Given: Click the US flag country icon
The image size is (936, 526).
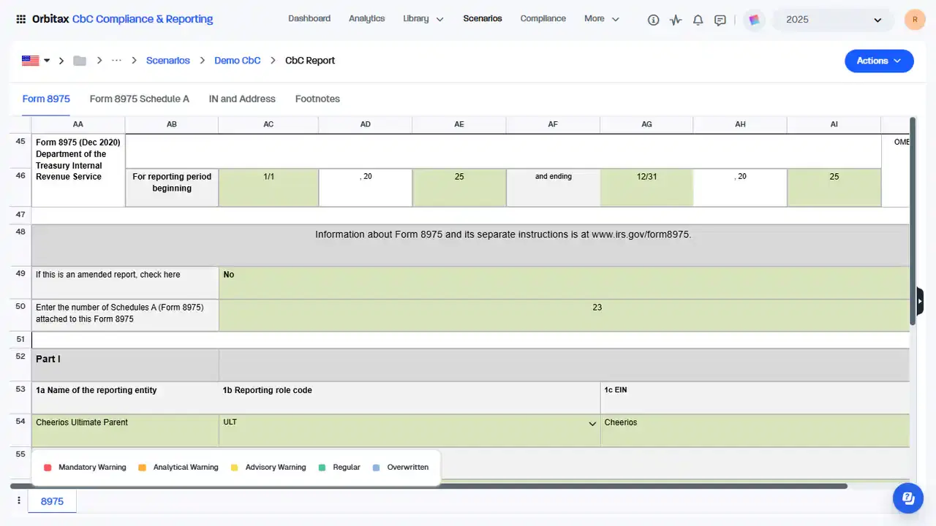Looking at the screenshot, I should [x=30, y=61].
